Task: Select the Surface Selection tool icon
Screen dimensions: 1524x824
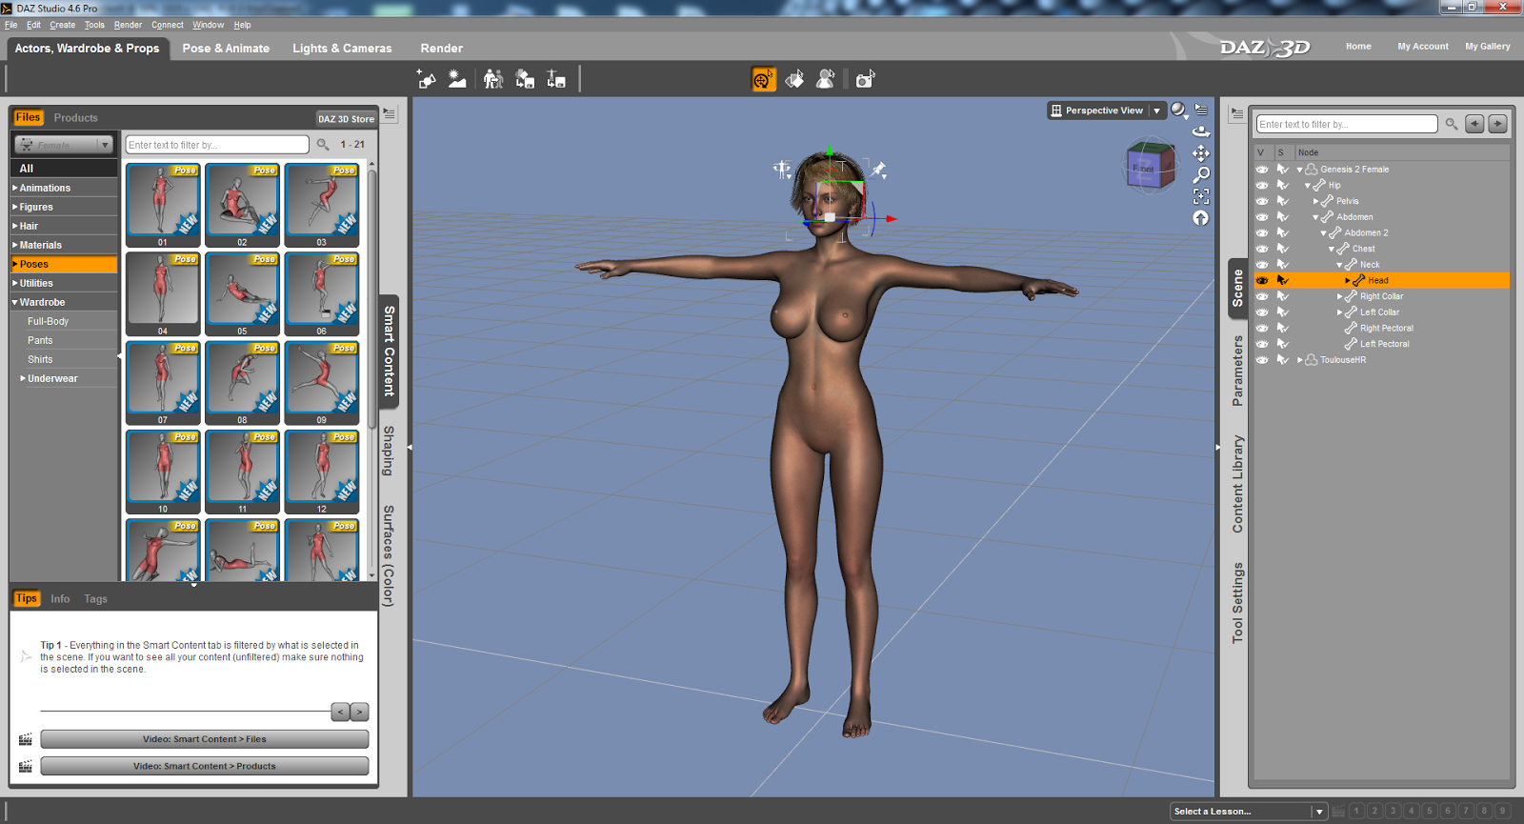Action: tap(794, 79)
